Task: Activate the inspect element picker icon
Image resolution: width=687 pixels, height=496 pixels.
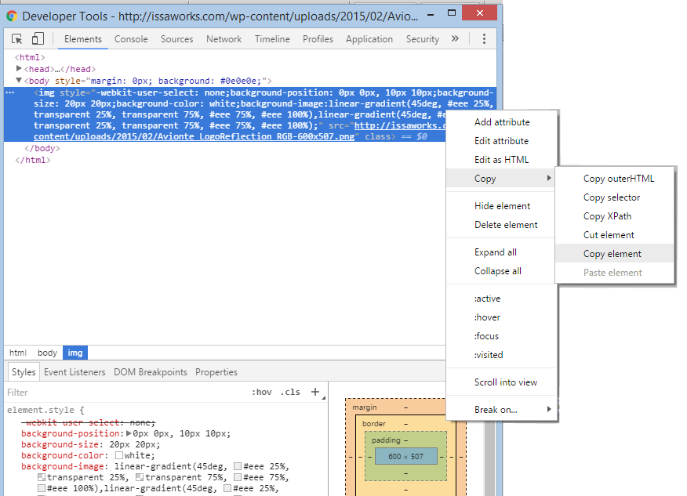Action: (x=17, y=39)
